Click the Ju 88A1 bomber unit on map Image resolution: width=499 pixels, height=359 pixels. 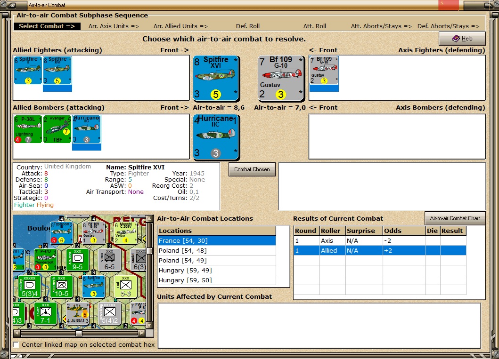[78, 313]
